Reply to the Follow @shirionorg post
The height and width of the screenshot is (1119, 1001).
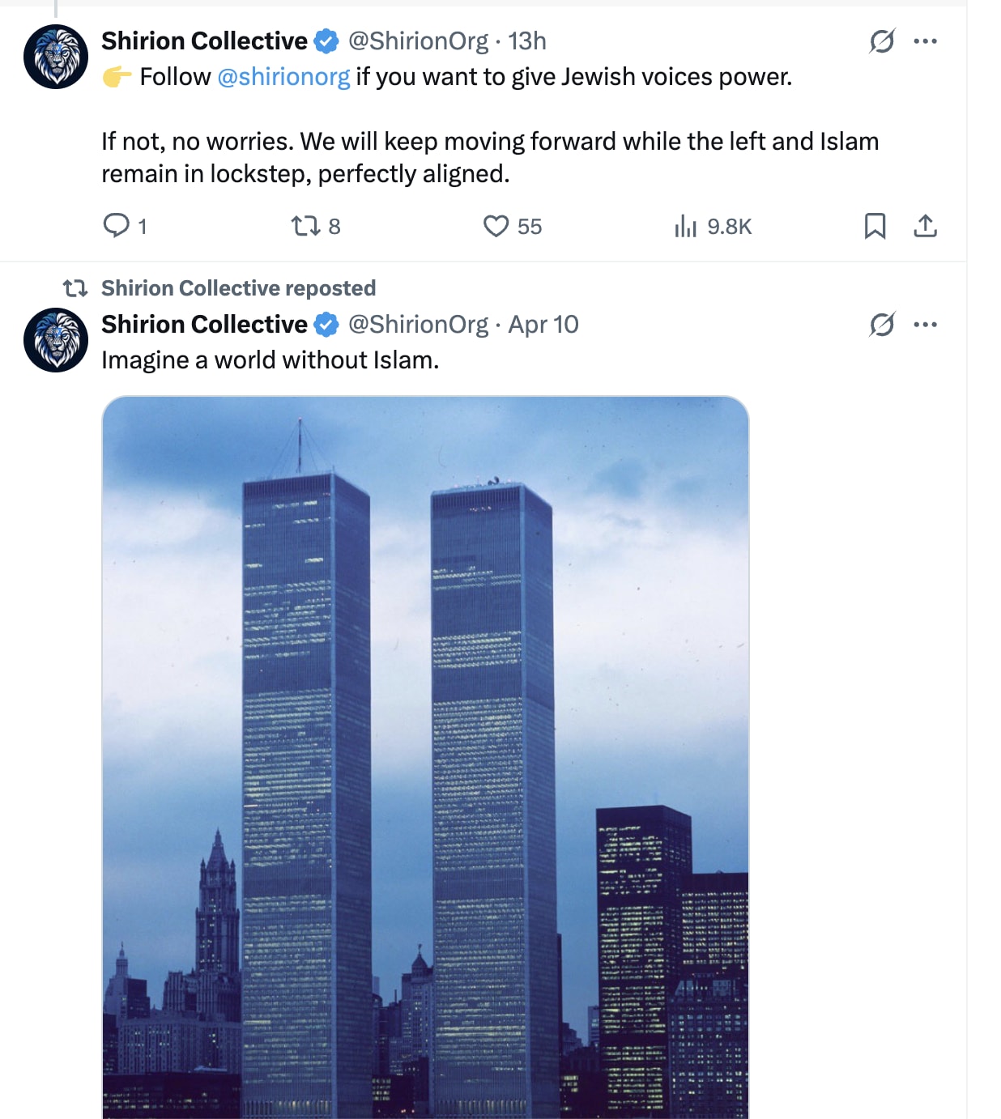pyautogui.click(x=124, y=225)
